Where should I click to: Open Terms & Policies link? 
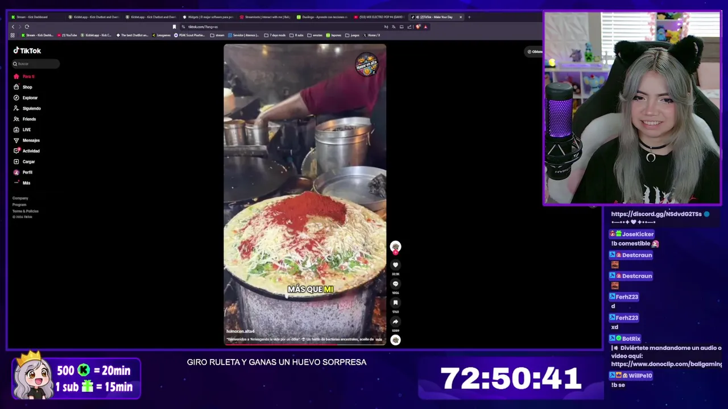coord(26,211)
